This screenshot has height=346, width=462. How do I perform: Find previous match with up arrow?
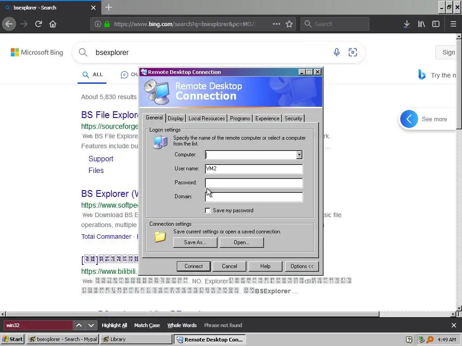coord(79,325)
